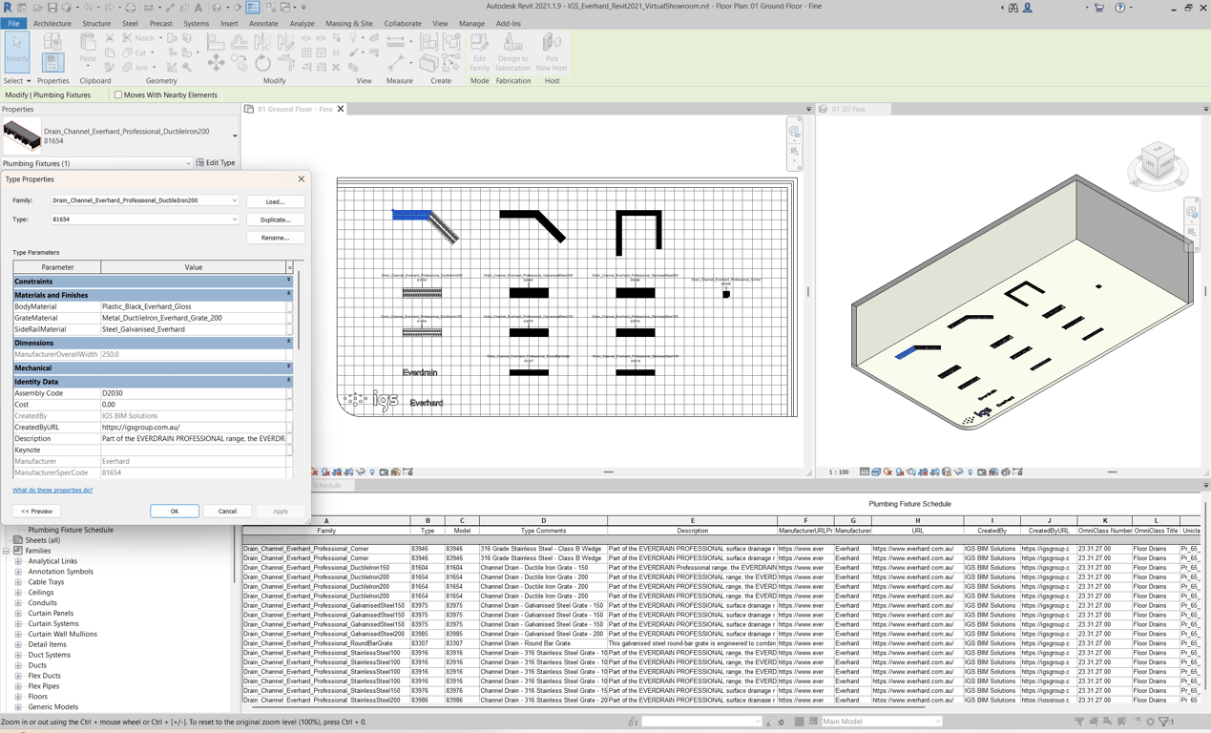Viewport: 1211px width, 733px height.
Task: Open the Annotate ribbon tab
Action: (262, 23)
